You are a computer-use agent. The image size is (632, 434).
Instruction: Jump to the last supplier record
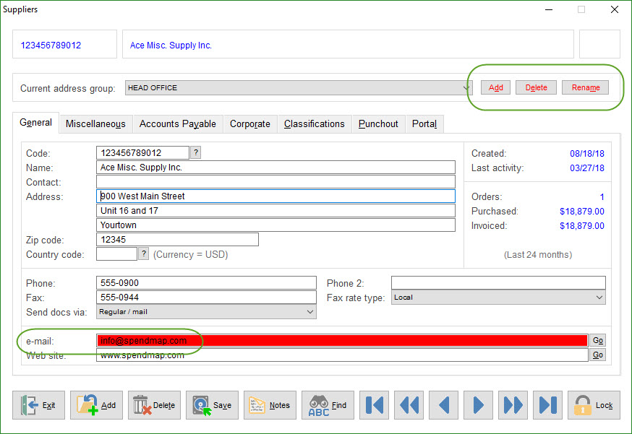click(548, 405)
